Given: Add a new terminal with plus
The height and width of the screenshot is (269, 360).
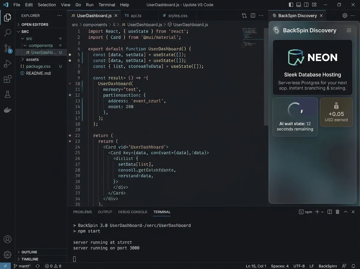Looking at the screenshot, I should pyautogui.click(x=317, y=212).
